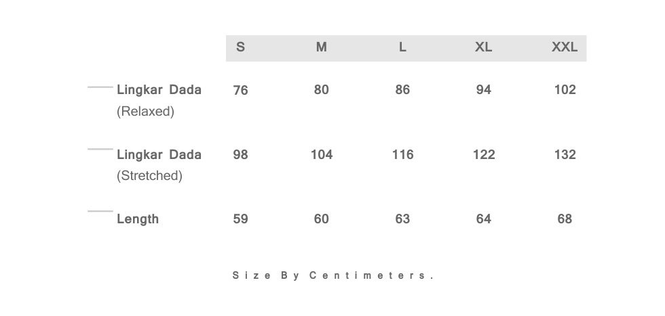Click the Size By Centimeters caption
Viewport: 665px width, 316px height.
point(333,276)
